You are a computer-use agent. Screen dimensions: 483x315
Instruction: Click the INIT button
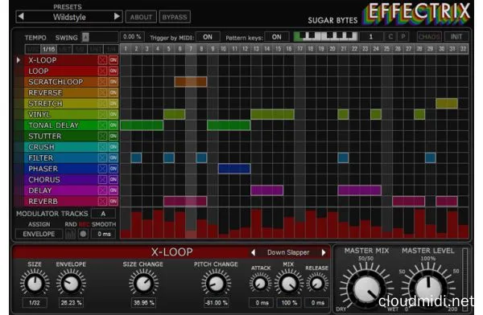point(456,37)
